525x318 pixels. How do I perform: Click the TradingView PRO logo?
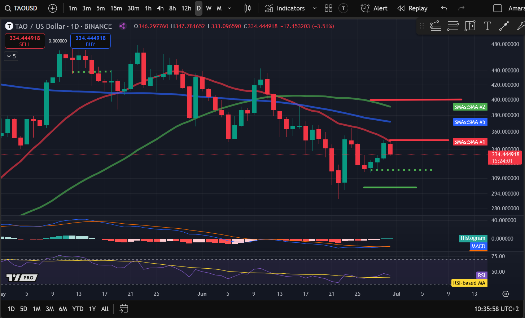pyautogui.click(x=22, y=278)
